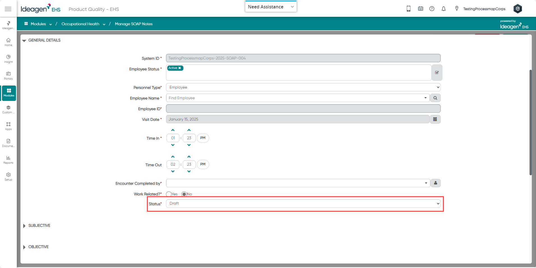Increase Time In hour
Image resolution: width=536 pixels, height=268 pixels.
point(173,130)
